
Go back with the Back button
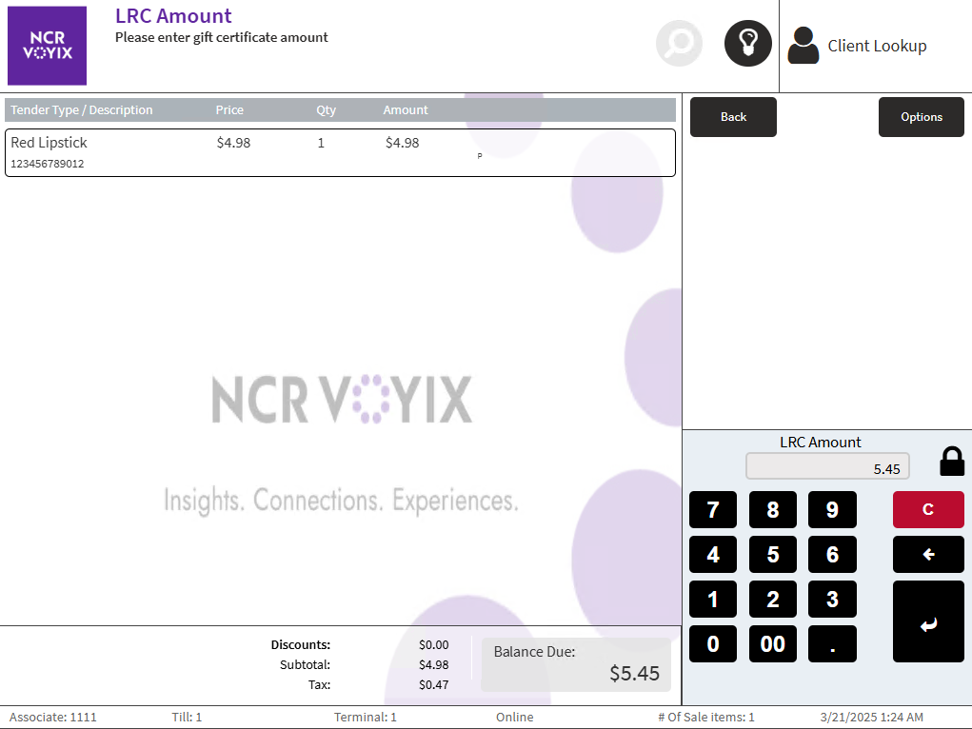tap(733, 117)
